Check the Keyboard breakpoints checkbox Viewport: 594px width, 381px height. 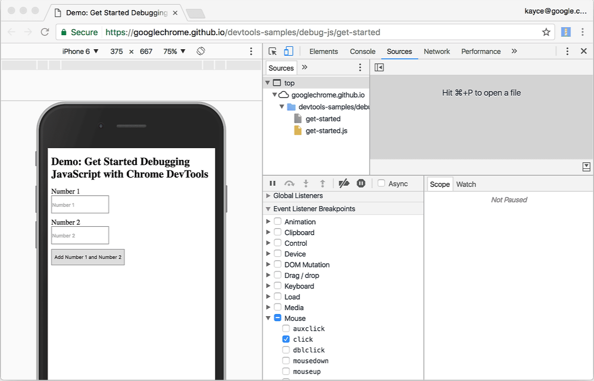(278, 286)
